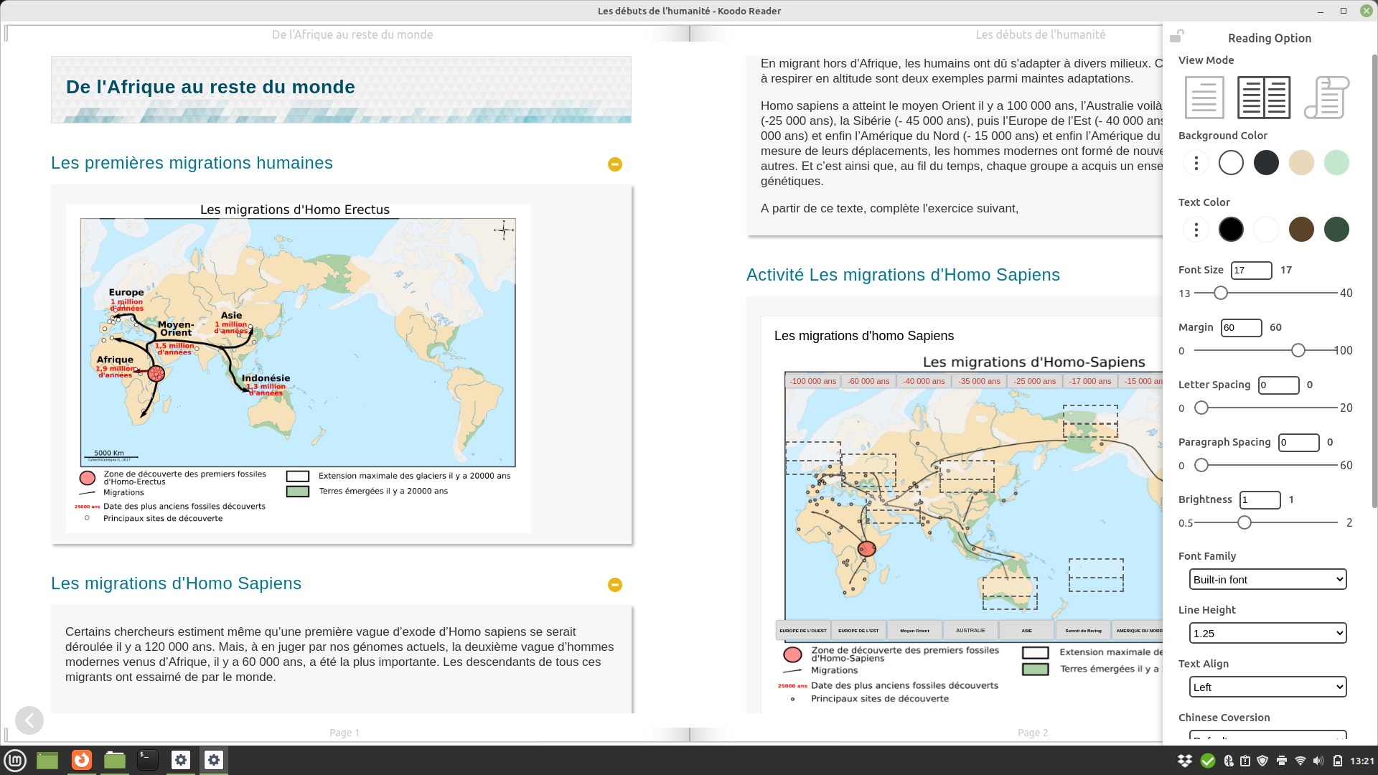Click the -60 000 ans label
Screen dimensions: 1378x775
tap(868, 381)
